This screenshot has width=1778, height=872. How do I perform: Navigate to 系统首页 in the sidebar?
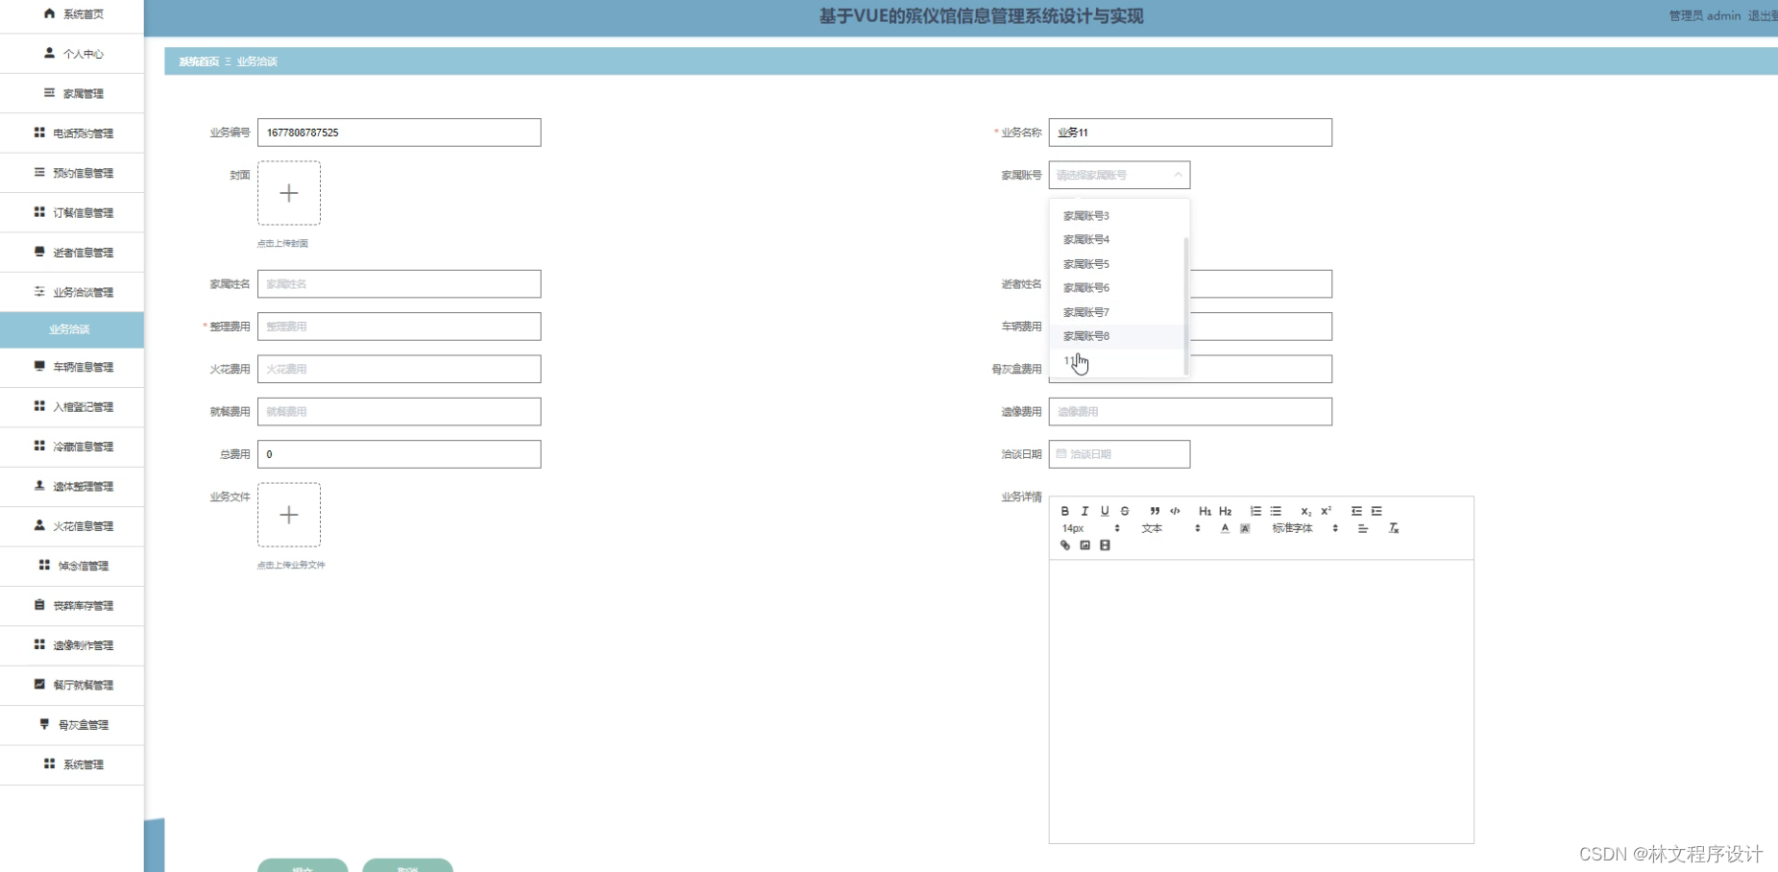82,14
